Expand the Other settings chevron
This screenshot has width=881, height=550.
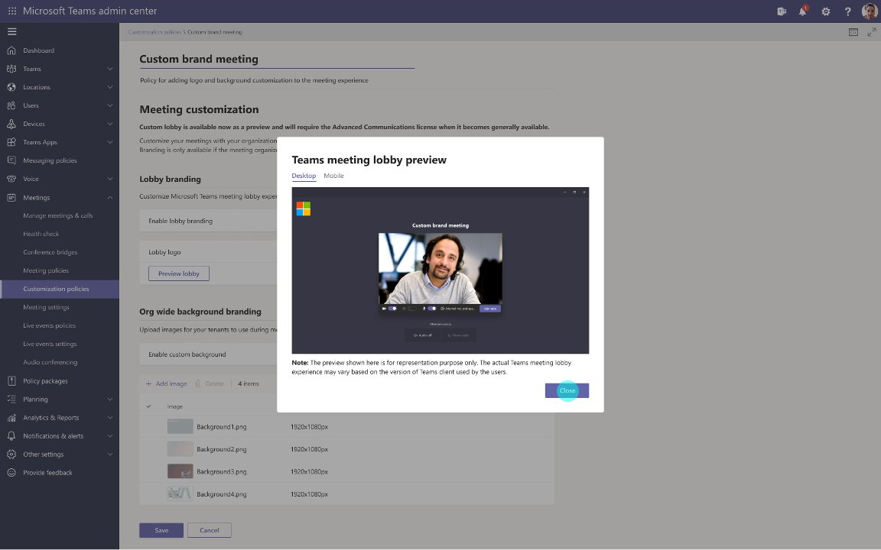coord(110,455)
